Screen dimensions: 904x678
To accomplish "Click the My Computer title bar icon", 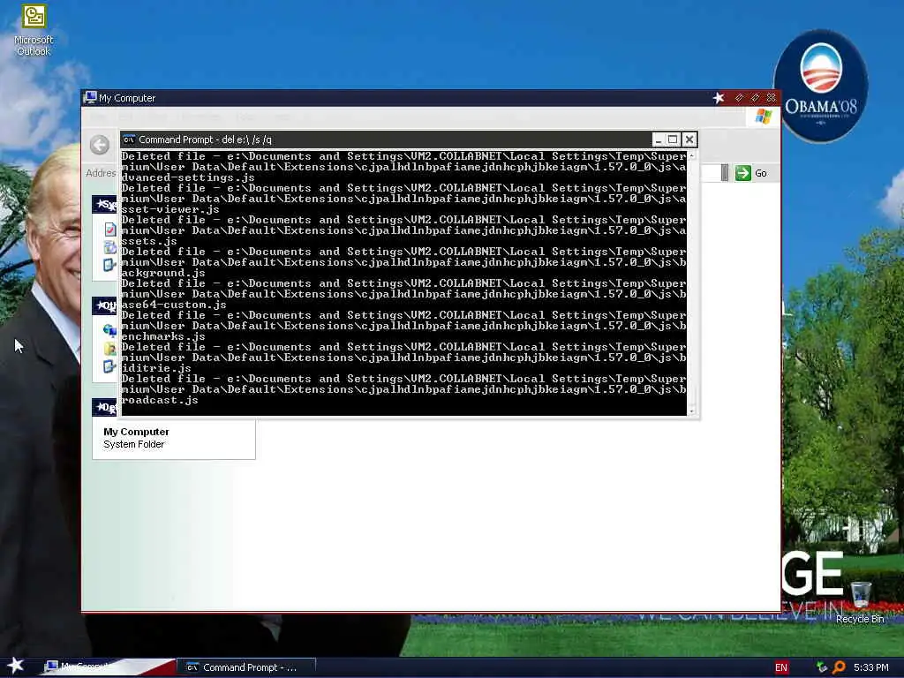I will (90, 97).
